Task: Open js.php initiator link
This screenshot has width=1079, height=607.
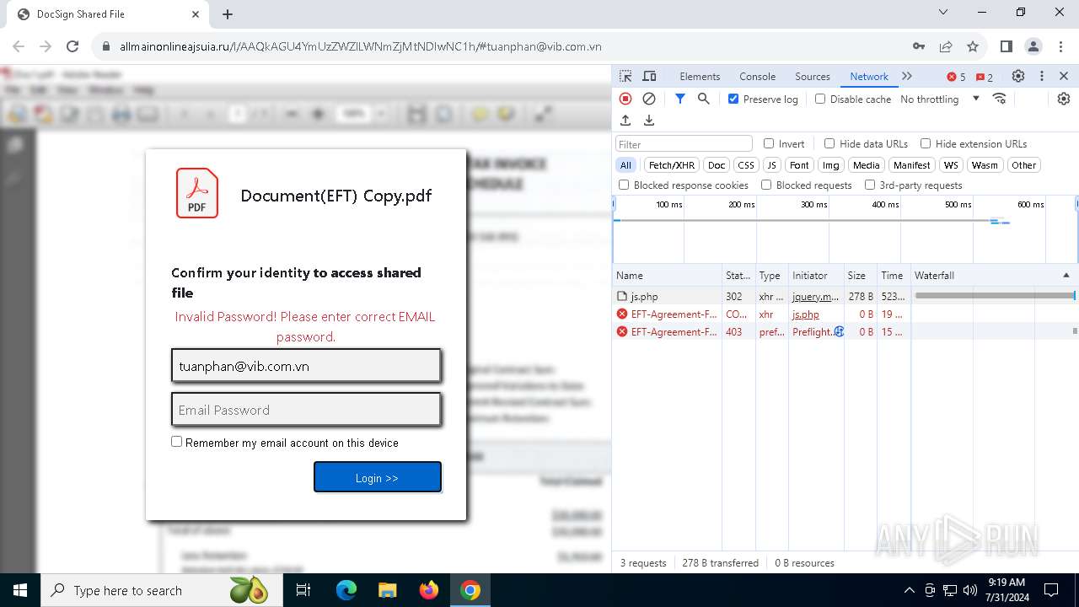Action: [806, 314]
